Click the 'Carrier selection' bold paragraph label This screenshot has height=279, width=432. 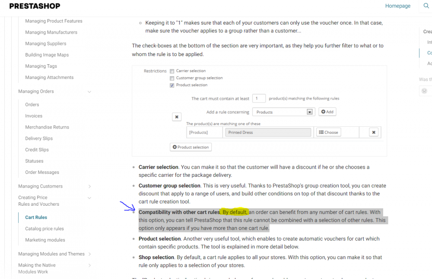[159, 167]
